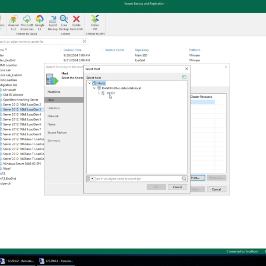Click Finish in Instant Recovery wizard
Viewport: 266px width, 266px height.
[x=198, y=189]
